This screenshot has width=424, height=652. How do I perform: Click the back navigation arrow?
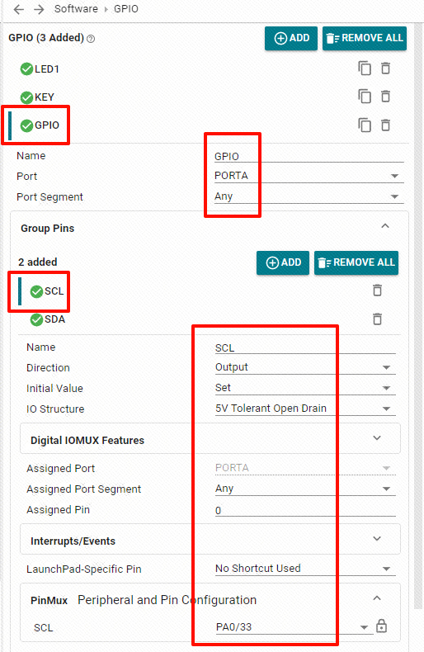(x=19, y=9)
